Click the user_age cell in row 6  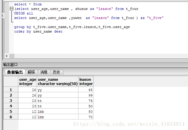28,117
